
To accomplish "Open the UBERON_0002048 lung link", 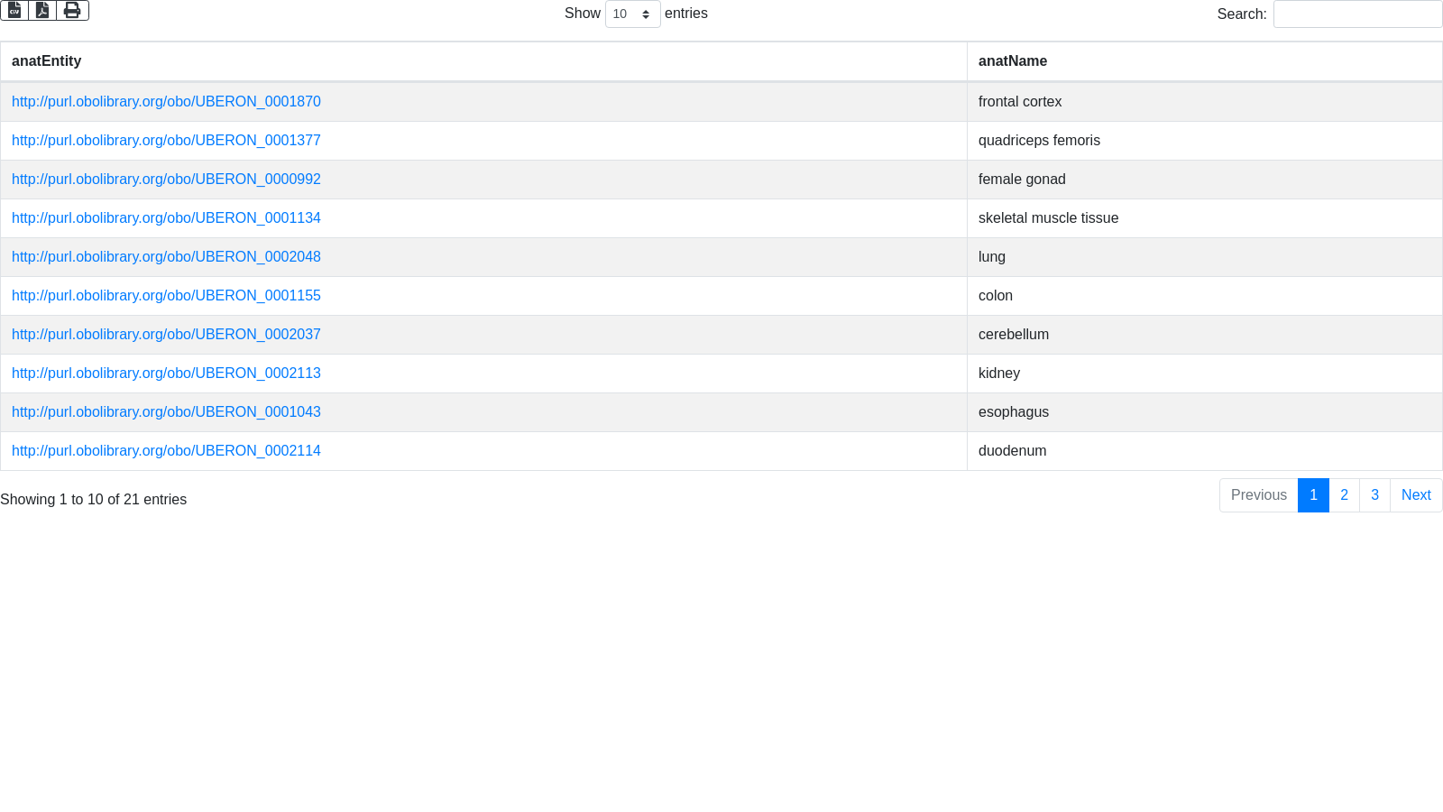I will (x=166, y=257).
